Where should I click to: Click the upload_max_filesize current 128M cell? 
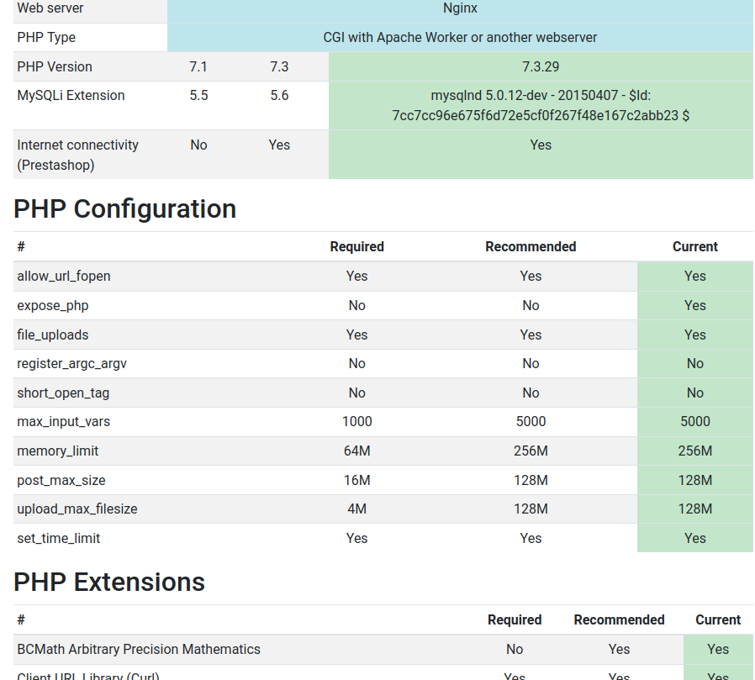[694, 509]
